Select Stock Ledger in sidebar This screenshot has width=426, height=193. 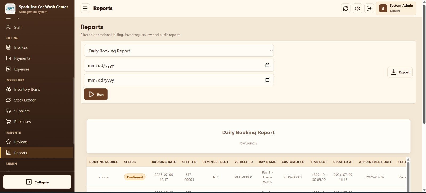tap(36, 100)
